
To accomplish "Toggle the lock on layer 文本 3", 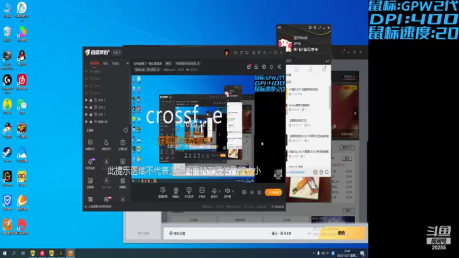I will pos(91,100).
